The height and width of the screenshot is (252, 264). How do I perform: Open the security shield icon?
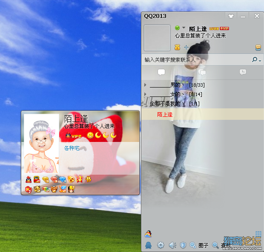tap(183, 245)
